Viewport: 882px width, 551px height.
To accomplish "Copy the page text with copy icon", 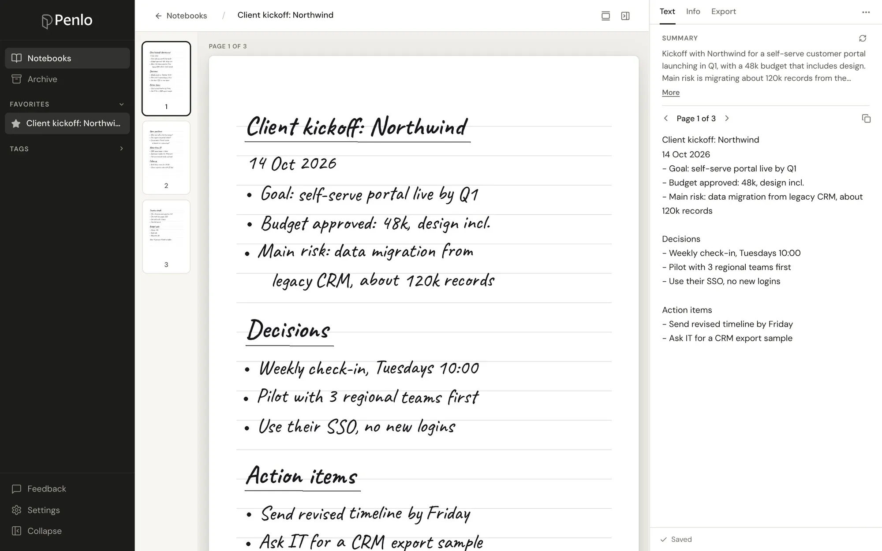I will click(x=866, y=119).
